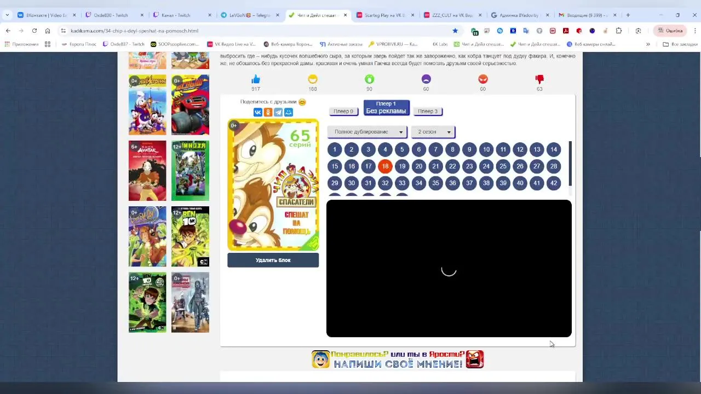Screen dimensions: 701x394
Task: Open the "Активные заказы" bookmark
Action: click(341, 44)
